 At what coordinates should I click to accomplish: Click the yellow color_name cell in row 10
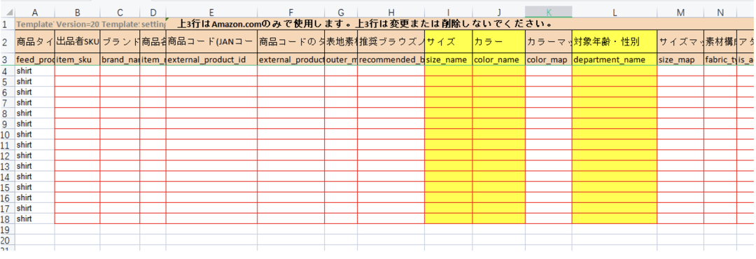tap(498, 134)
